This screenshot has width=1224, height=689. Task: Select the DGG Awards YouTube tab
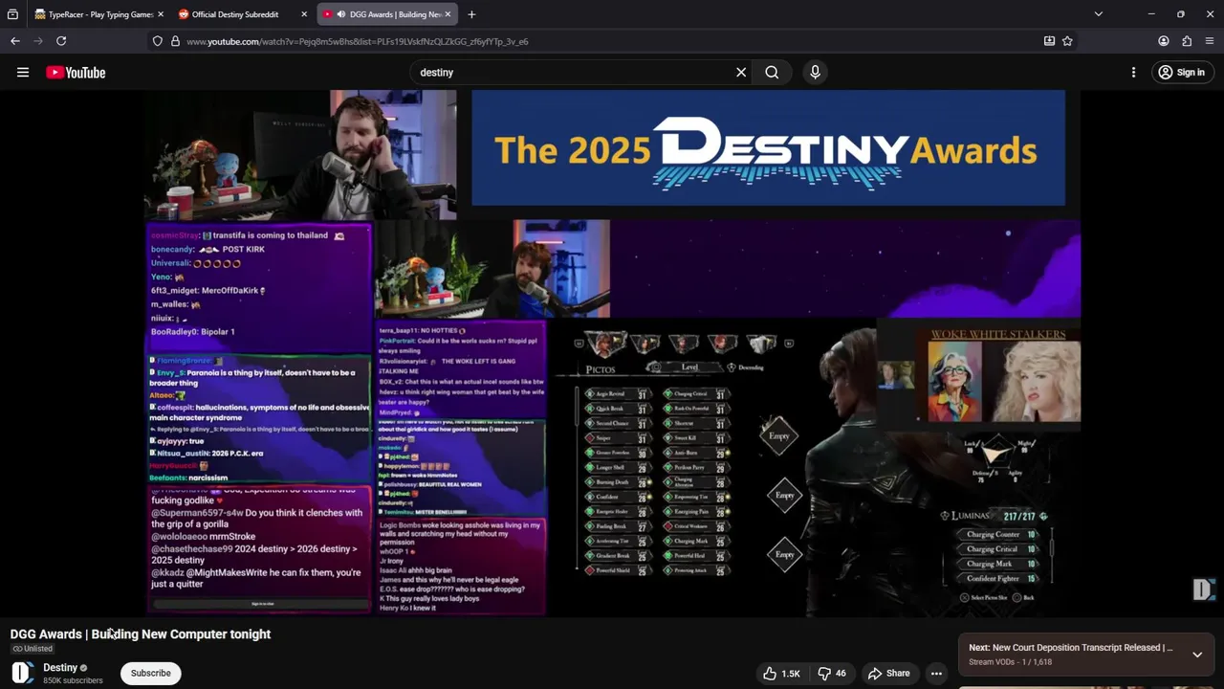click(x=387, y=14)
